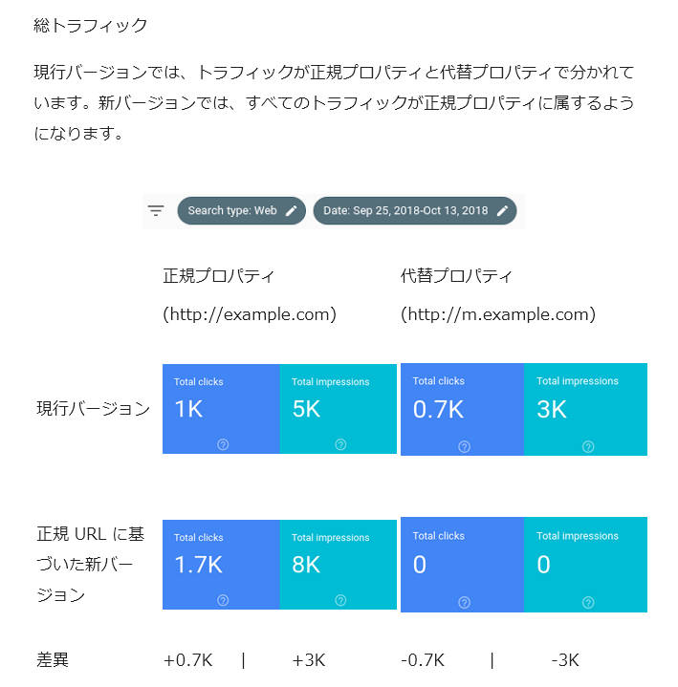
Task: Click the http://m.example.com property text
Action: pos(498,314)
